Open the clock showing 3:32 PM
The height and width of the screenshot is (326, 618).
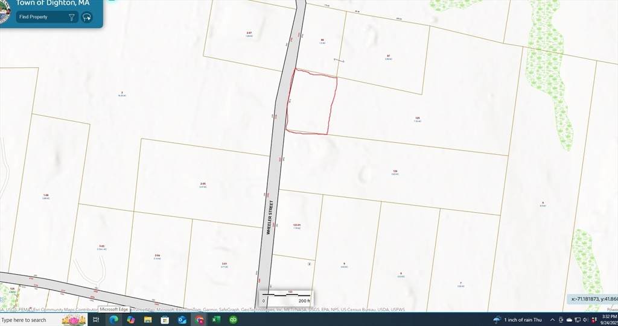[x=608, y=319]
